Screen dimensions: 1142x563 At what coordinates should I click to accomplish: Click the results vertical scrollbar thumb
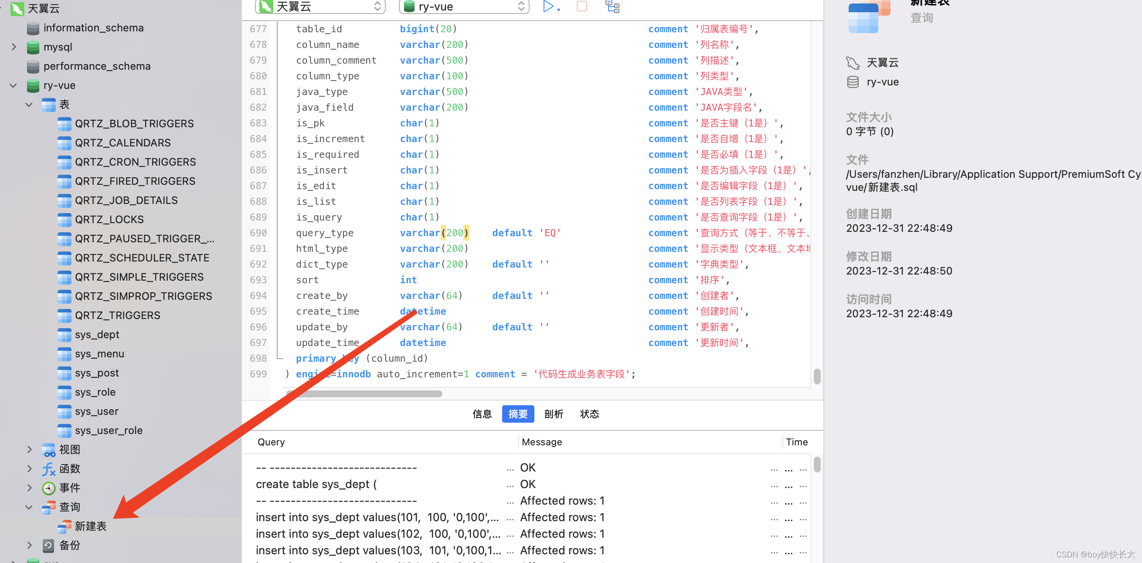click(817, 464)
